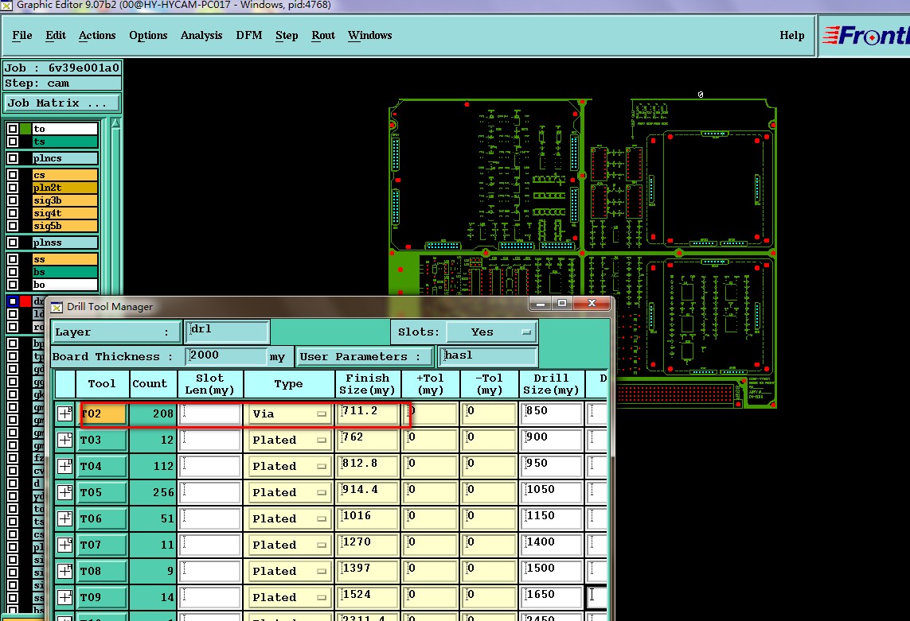Viewport: 910px width, 621px height.
Task: Expand the Plated type dropdown for T05
Action: (x=289, y=493)
